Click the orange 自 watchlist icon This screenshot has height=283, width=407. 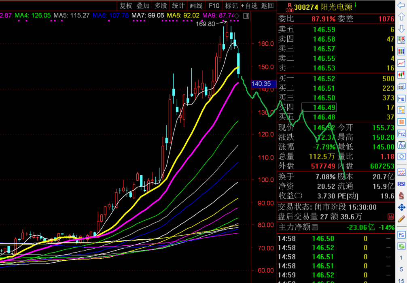[401, 122]
